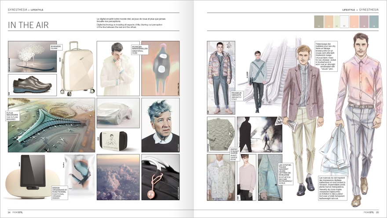Click the 'NUANCES IMMATÉRIELLES' label
The height and width of the screenshot is (218, 387).
pyautogui.click(x=140, y=50)
